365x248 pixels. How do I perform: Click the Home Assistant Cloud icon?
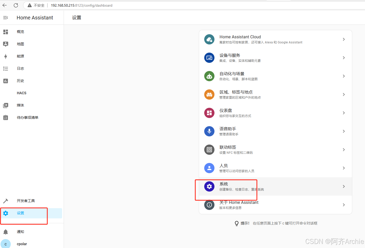(209, 39)
